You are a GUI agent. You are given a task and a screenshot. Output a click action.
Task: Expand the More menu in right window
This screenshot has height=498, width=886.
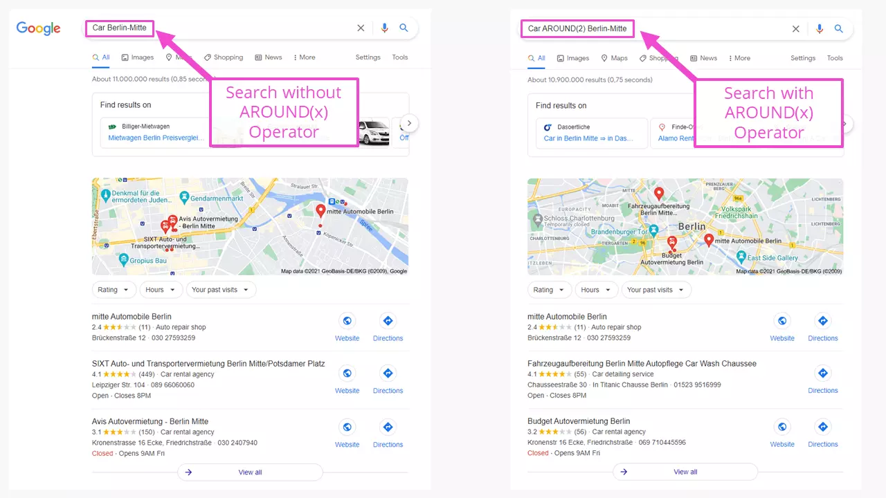[x=740, y=58]
